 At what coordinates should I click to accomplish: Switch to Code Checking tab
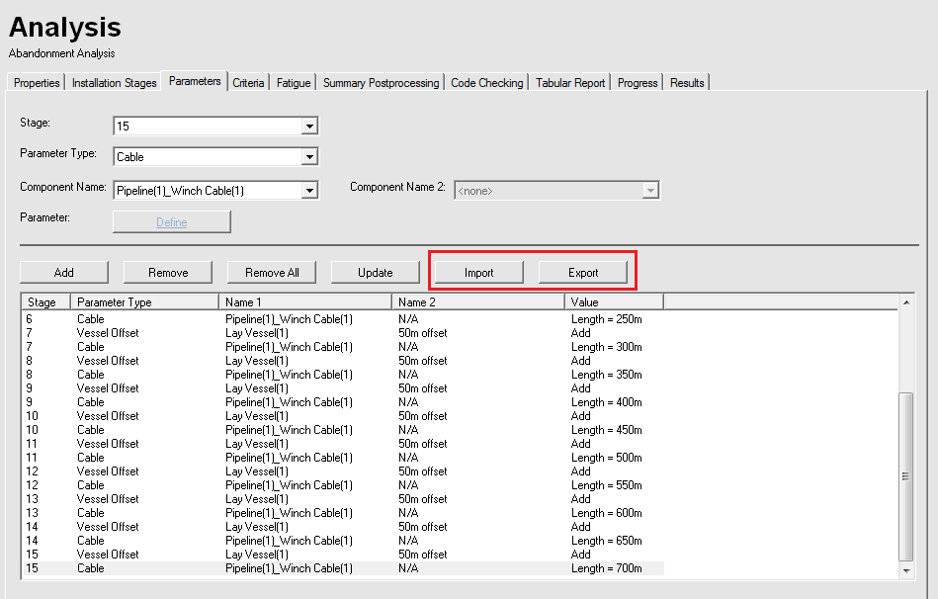[x=486, y=83]
